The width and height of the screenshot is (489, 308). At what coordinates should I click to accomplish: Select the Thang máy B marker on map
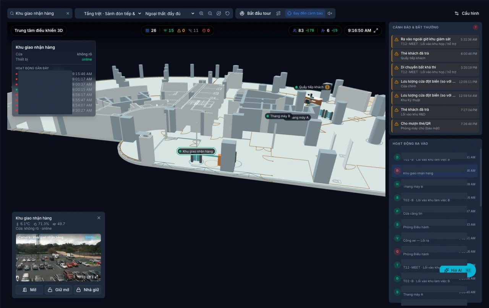pyautogui.click(x=279, y=116)
